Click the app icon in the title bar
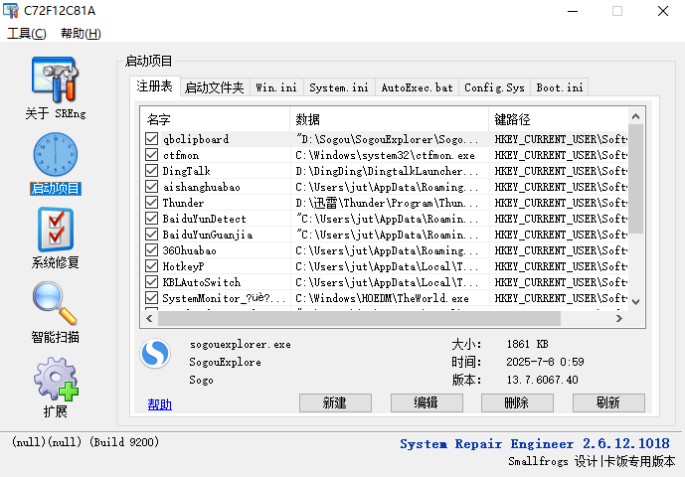 11,11
